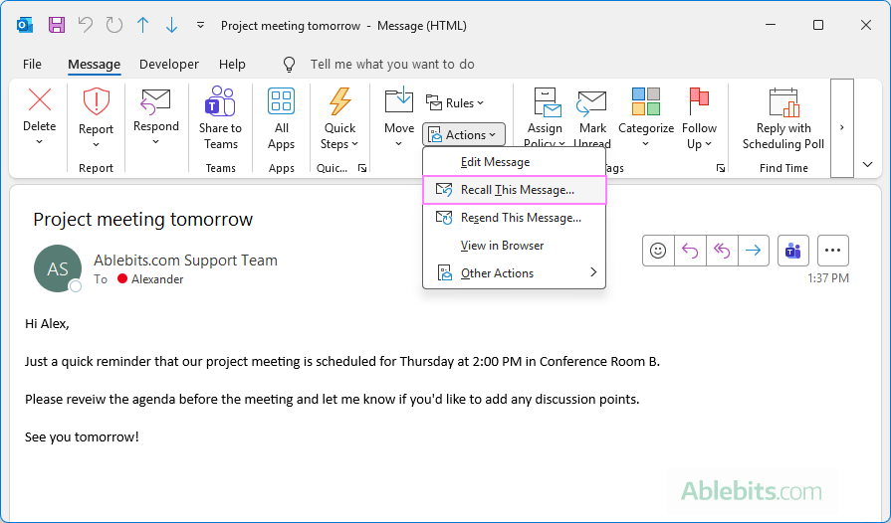This screenshot has width=891, height=523.
Task: Switch to the Message tab
Action: click(x=94, y=64)
